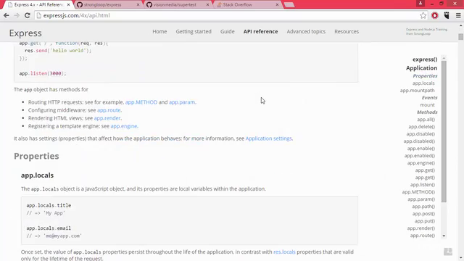The height and width of the screenshot is (261, 464).
Task: Open the Application settings link
Action: 268,138
